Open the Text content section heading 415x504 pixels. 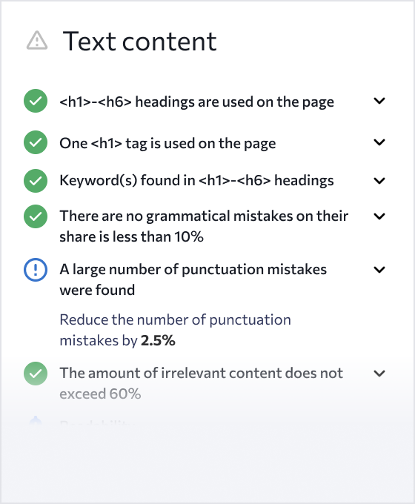[139, 42]
